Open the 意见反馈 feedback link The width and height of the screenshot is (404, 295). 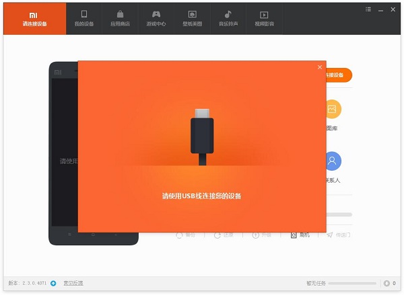(x=73, y=283)
